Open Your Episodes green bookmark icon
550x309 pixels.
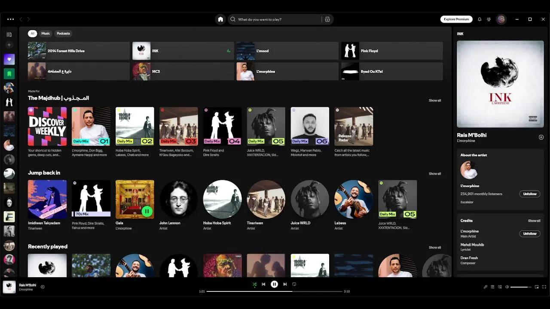9,74
